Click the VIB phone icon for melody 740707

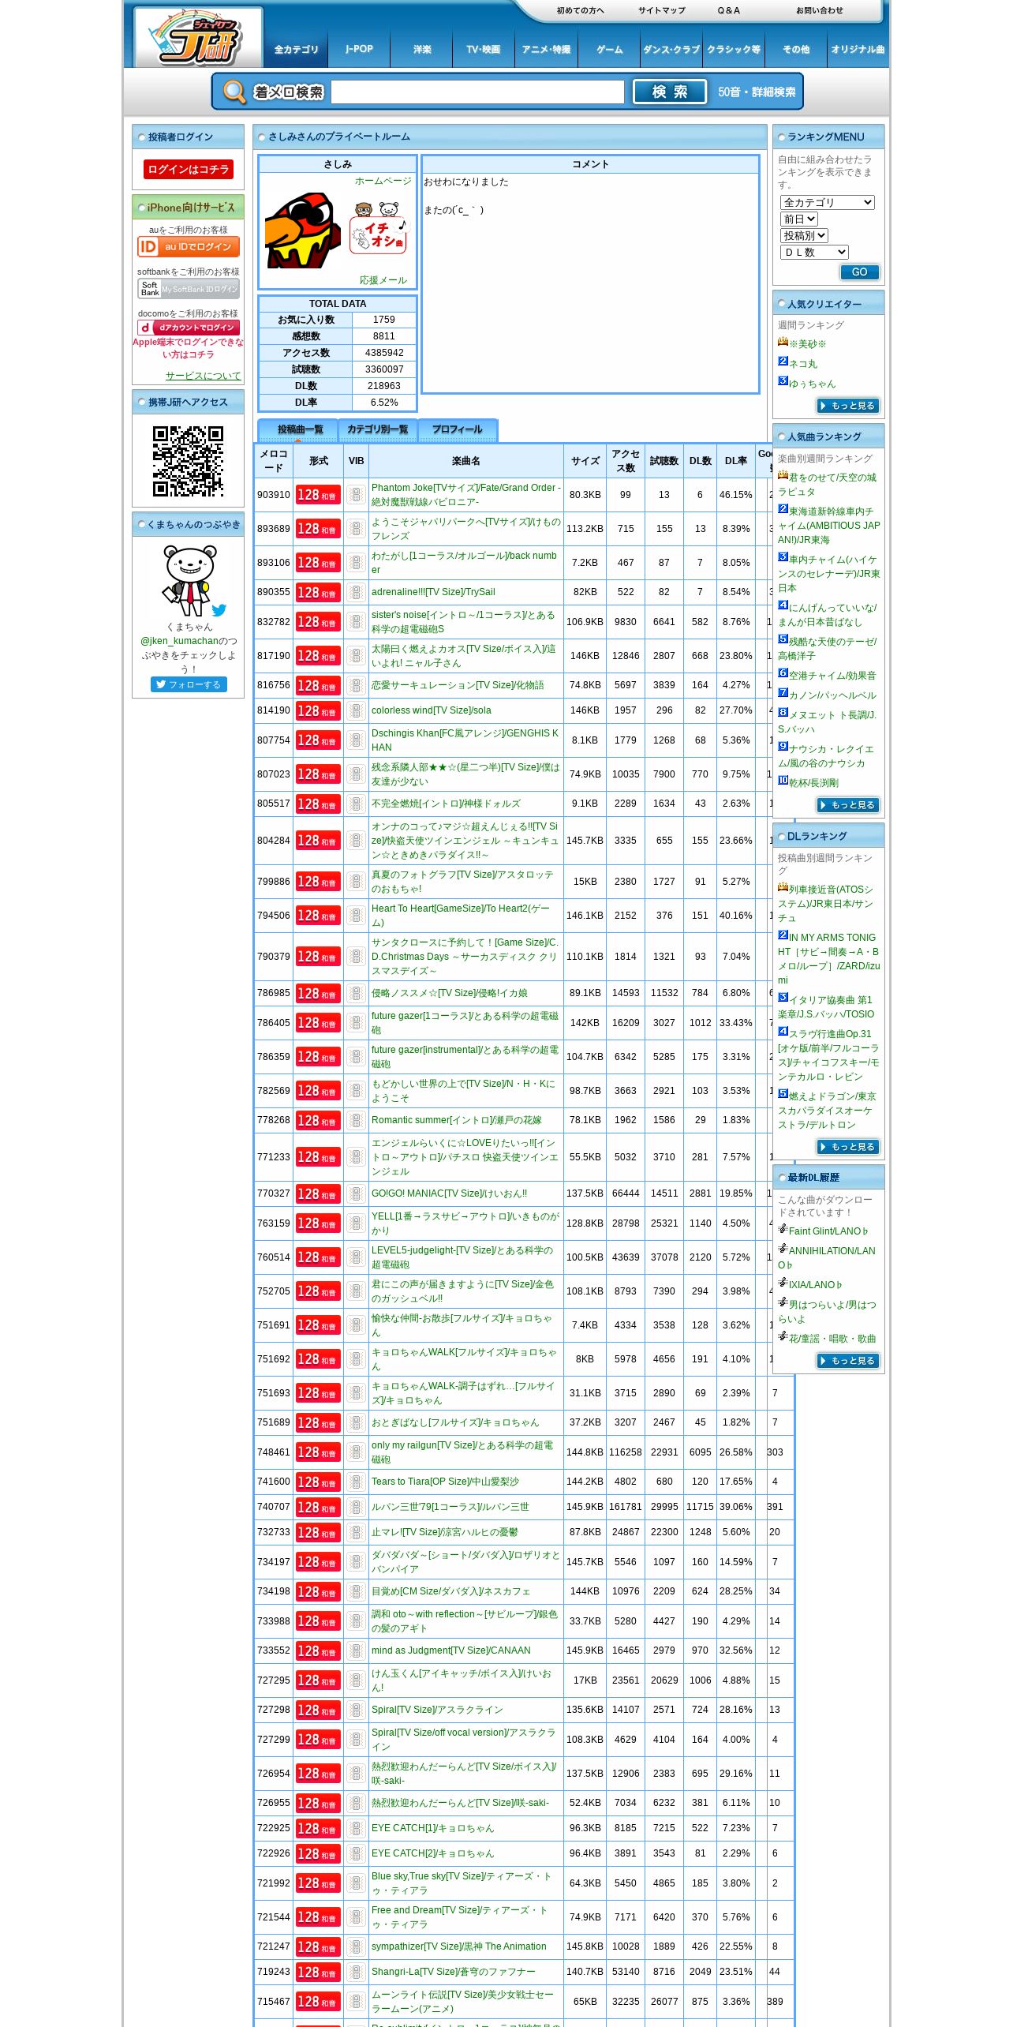pos(356,1507)
